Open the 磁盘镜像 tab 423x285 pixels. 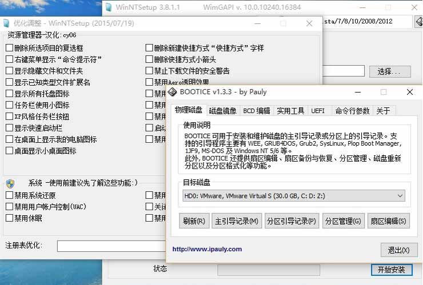click(222, 111)
